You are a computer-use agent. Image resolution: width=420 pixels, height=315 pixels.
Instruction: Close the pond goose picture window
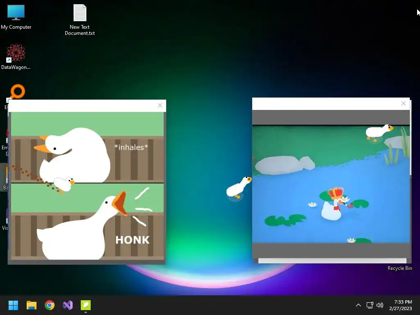404,103
